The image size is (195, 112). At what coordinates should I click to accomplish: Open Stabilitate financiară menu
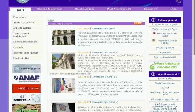(119, 9)
